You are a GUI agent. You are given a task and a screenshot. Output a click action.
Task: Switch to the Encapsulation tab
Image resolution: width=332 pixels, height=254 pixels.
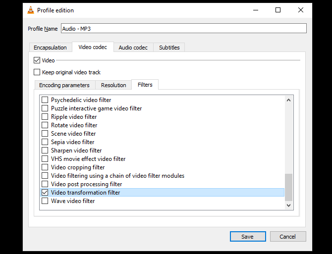(x=50, y=48)
